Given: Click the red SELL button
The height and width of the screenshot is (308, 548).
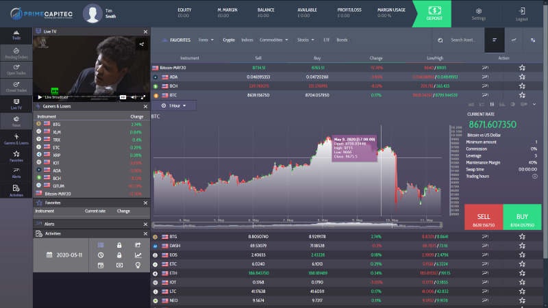Looking at the screenshot, I should pos(484,217).
